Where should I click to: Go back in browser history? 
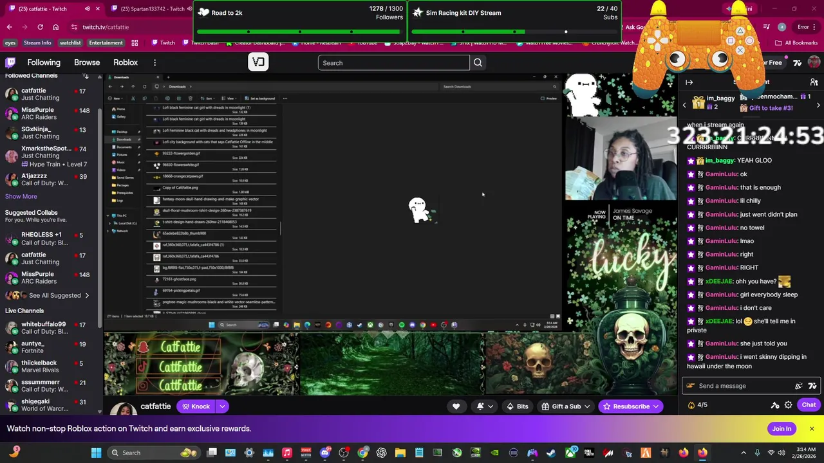pos(9,27)
